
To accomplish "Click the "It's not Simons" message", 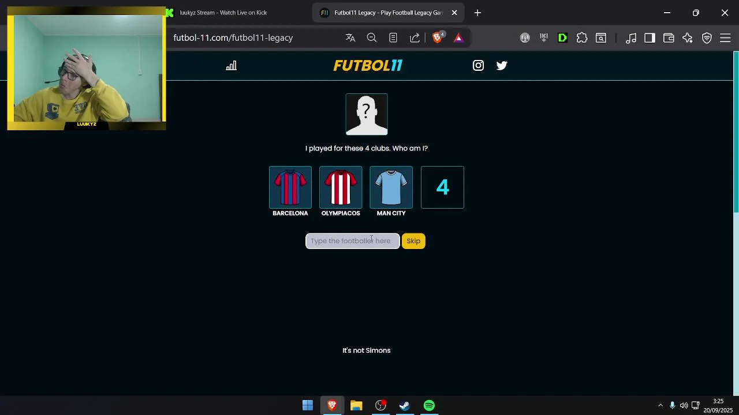I will [x=367, y=350].
